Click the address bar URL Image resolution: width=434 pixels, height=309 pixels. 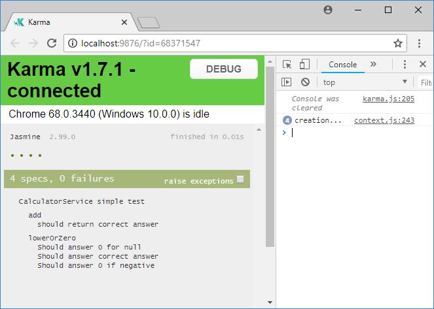click(140, 43)
